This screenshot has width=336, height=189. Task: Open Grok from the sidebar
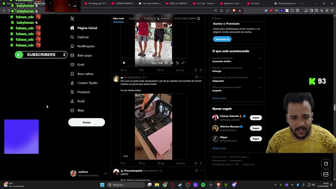77,65
